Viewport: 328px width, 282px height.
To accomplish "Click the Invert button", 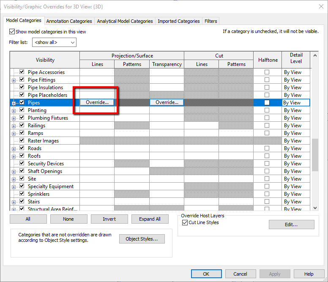I will 109,219.
